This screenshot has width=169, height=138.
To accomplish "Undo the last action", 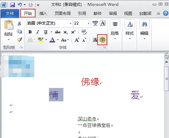I will [20, 5].
